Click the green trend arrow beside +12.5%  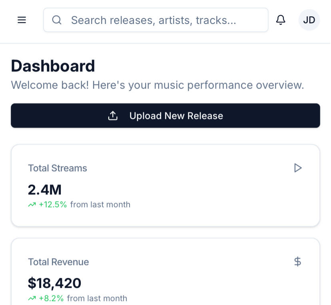[x=32, y=205]
